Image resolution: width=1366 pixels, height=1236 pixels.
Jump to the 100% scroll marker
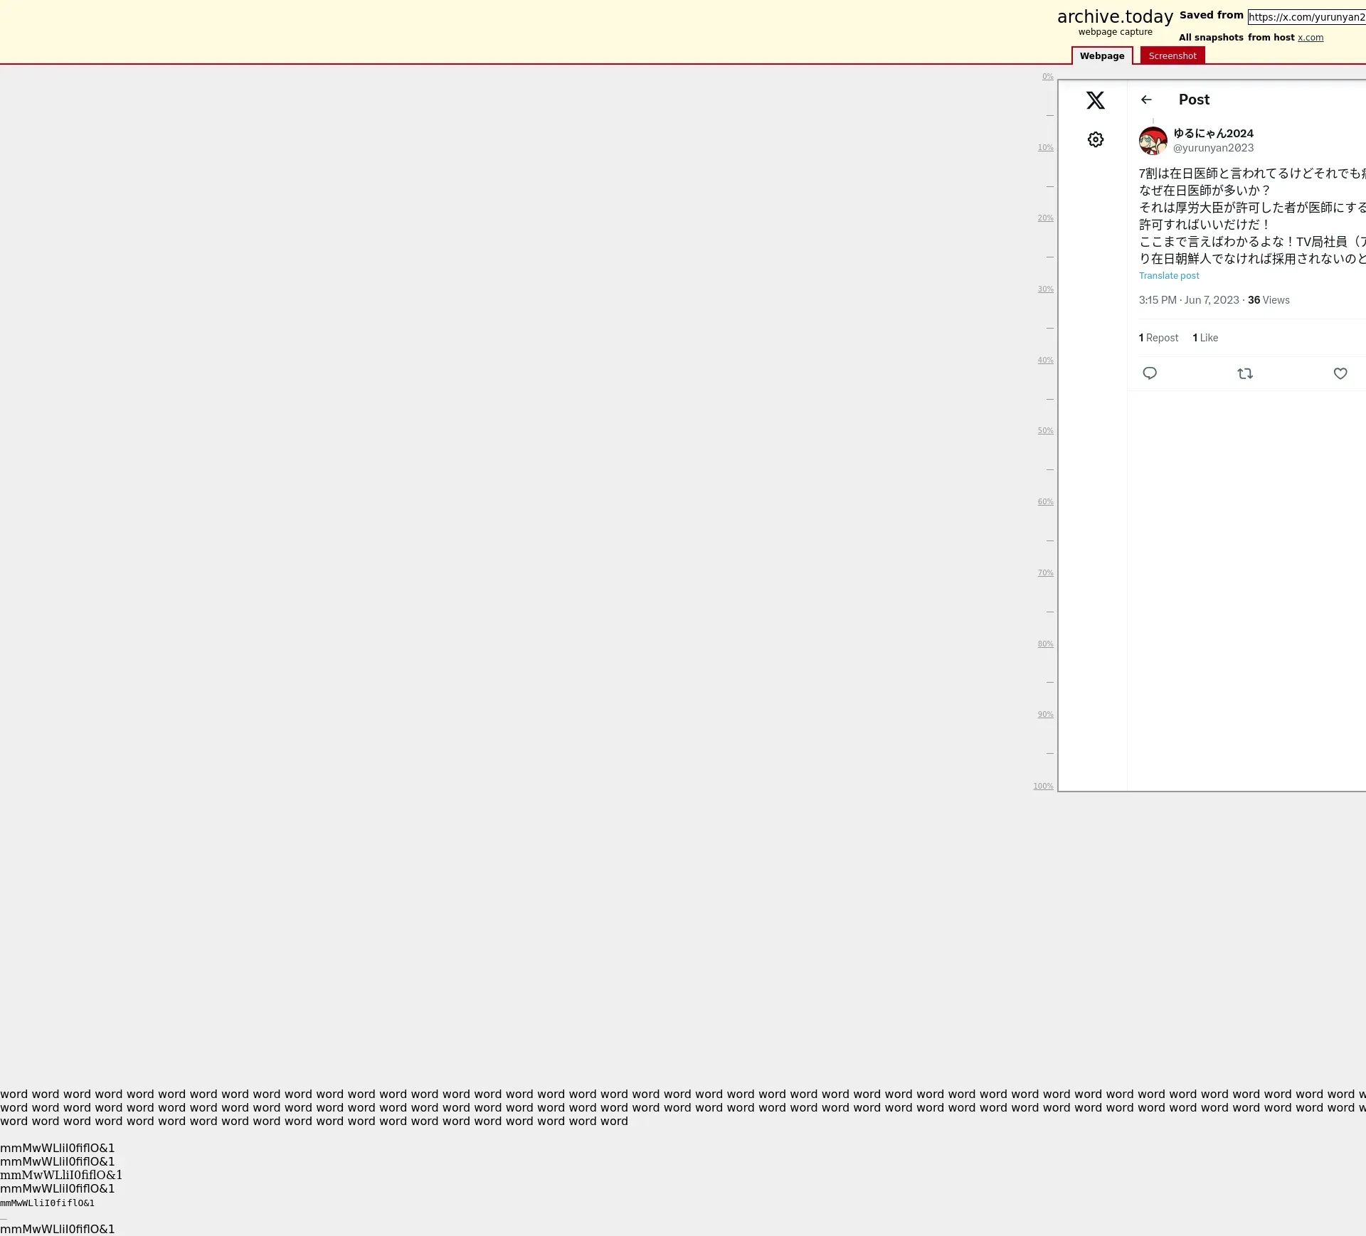(1043, 786)
